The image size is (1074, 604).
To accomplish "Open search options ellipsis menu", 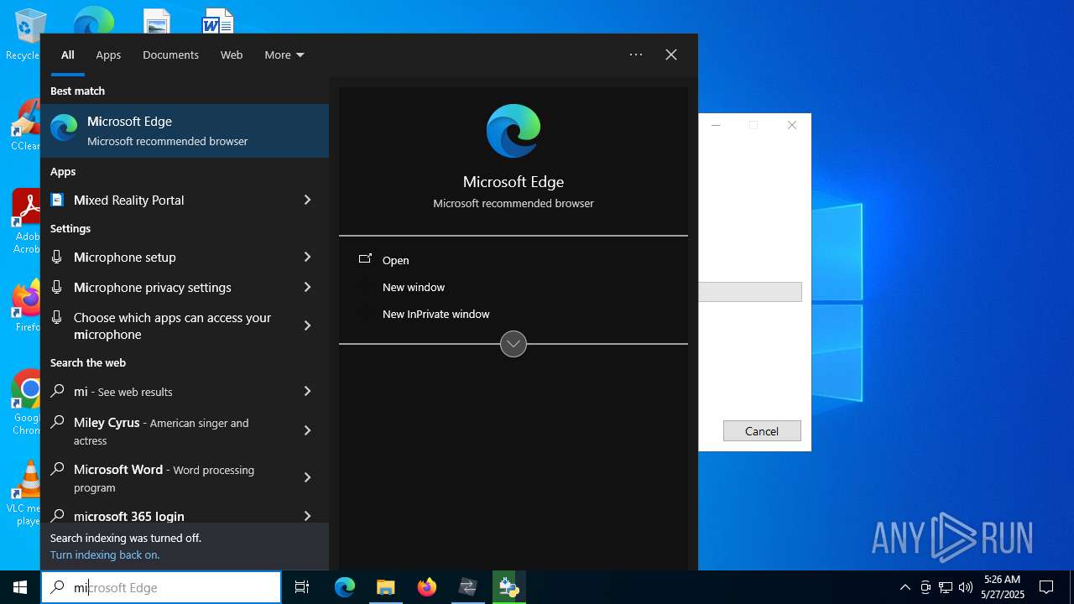I will pos(636,55).
